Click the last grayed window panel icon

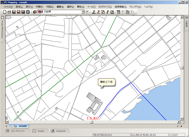point(132,12)
